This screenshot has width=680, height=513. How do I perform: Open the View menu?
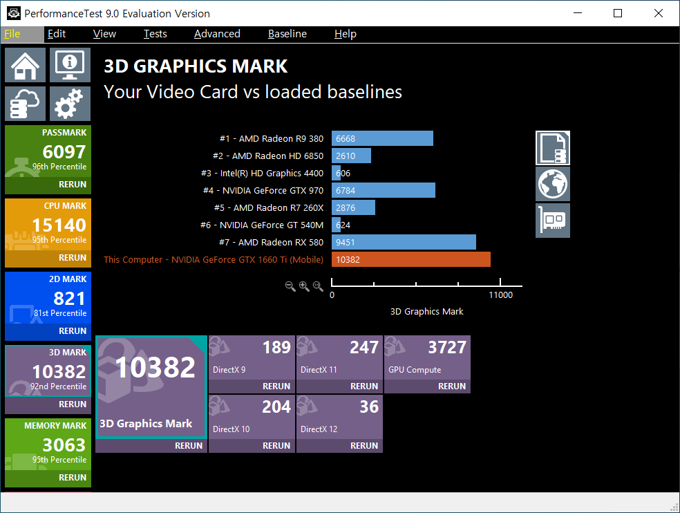(104, 34)
